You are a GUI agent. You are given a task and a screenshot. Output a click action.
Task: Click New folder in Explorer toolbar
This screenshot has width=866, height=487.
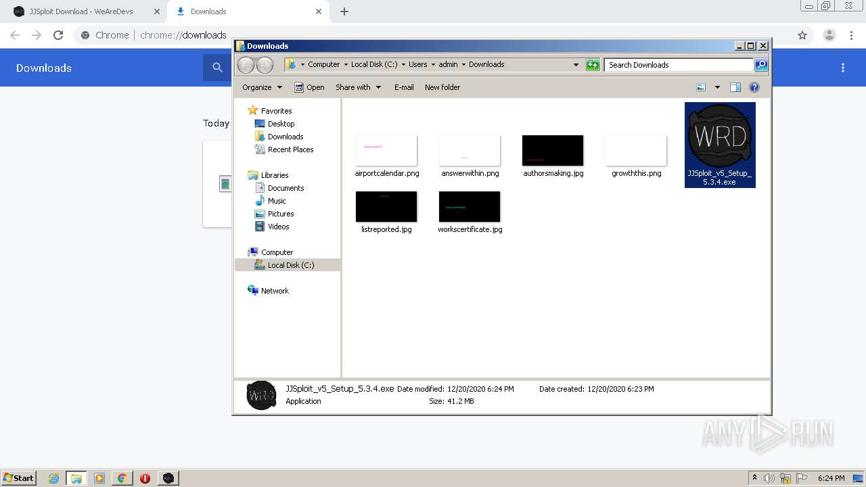(442, 87)
